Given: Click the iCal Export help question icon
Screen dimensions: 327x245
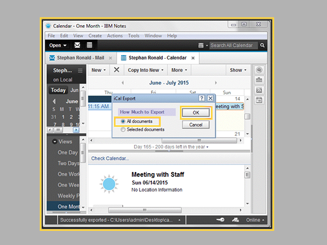Looking at the screenshot, I should (x=202, y=98).
